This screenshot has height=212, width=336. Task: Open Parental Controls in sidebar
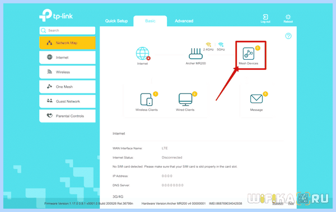pos(67,116)
